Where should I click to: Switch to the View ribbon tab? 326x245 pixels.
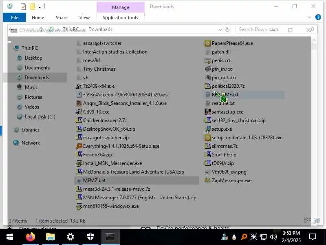[x=85, y=18]
